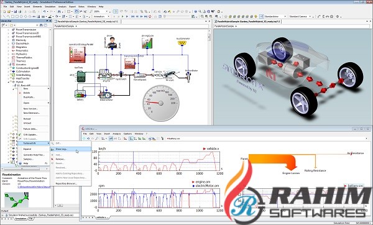Click the animation rewind button
The width and height of the screenshot is (373, 225).
click(137, 16)
